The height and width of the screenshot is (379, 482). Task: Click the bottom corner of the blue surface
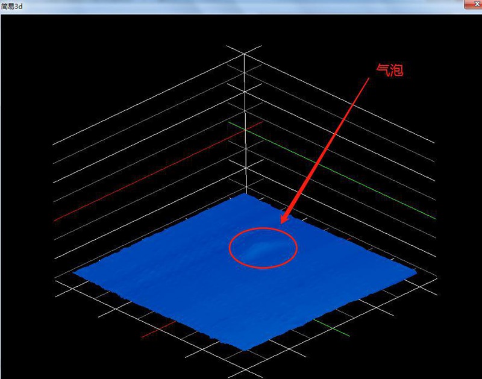[x=245, y=349]
